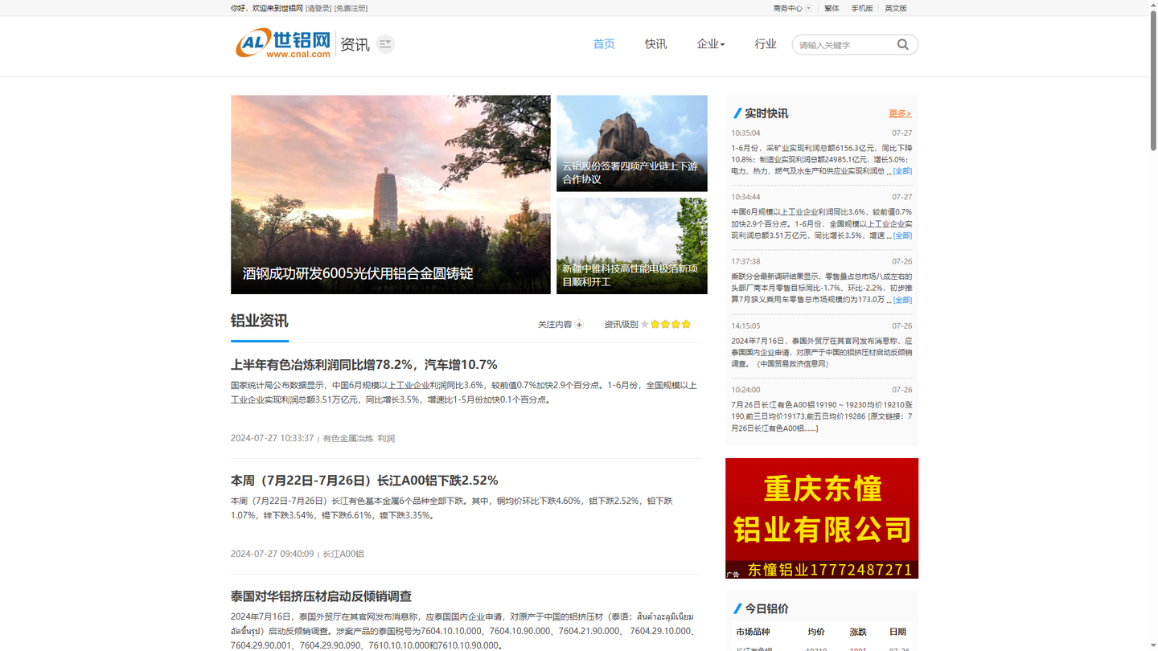Click the 实时快讯 panel heading

pyautogui.click(x=766, y=113)
